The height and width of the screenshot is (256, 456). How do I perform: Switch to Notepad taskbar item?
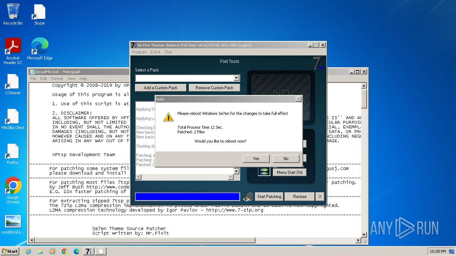(x=101, y=251)
